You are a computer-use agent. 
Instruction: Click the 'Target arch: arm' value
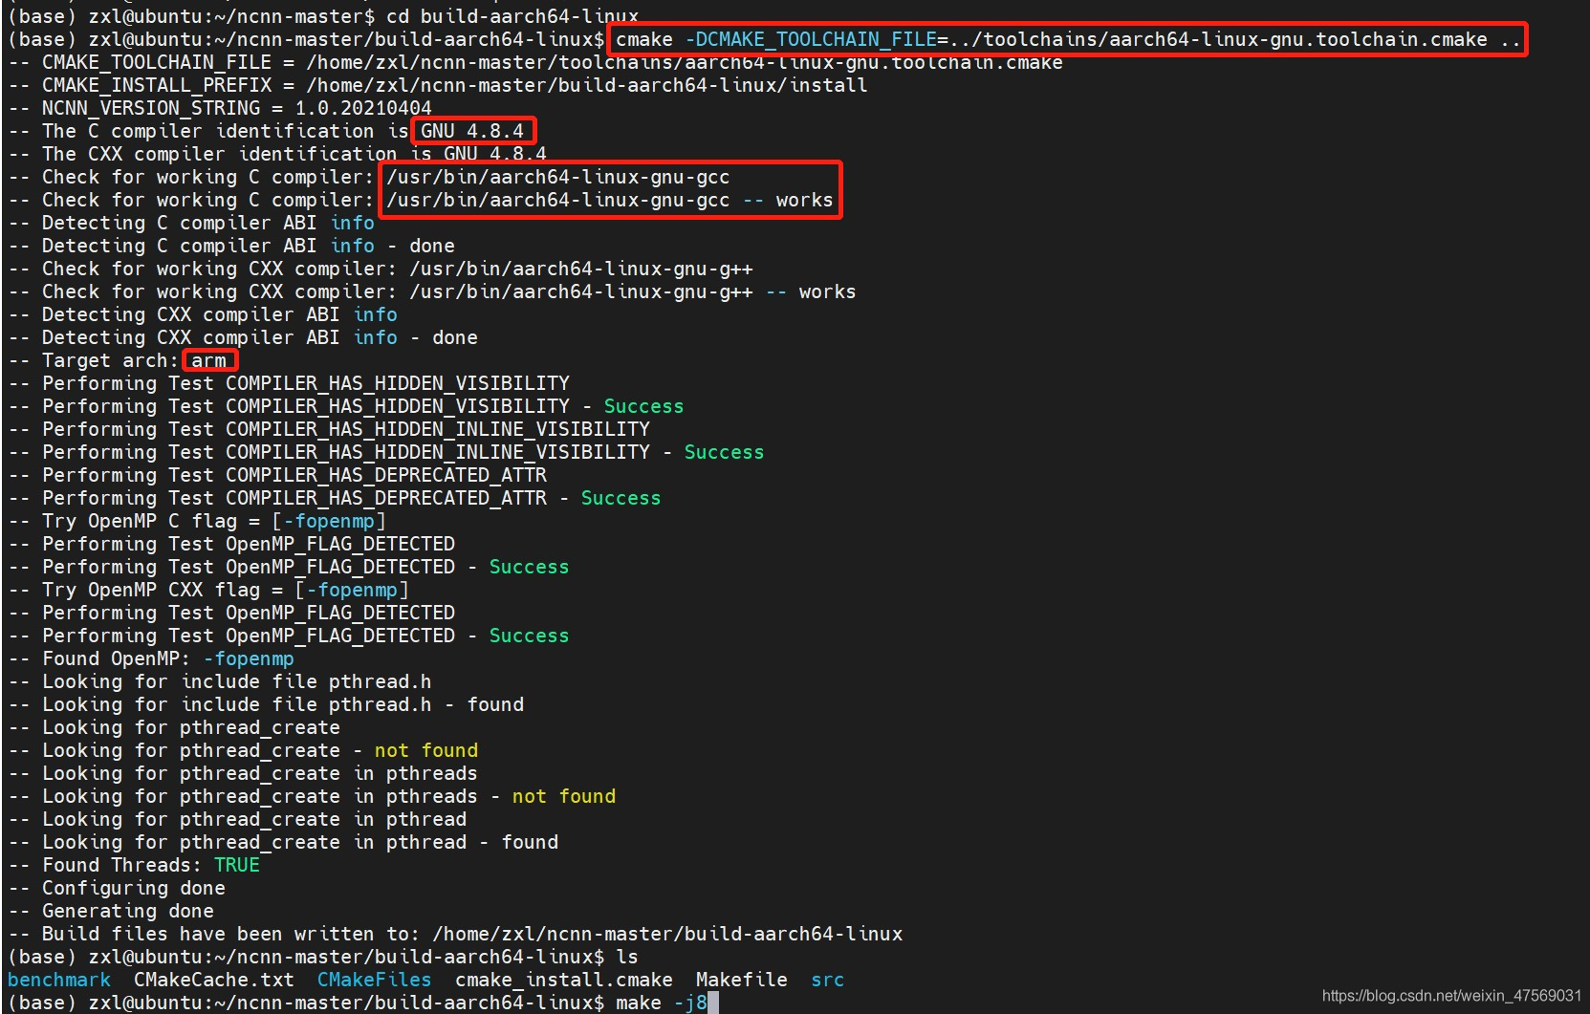tap(209, 360)
